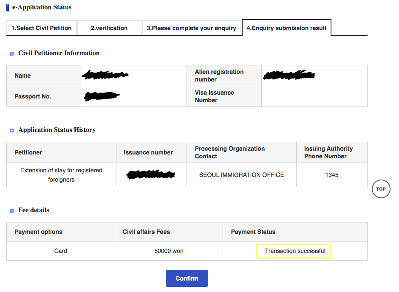This screenshot has width=399, height=292.
Task: Click the 50000 won fee amount
Action: (169, 251)
